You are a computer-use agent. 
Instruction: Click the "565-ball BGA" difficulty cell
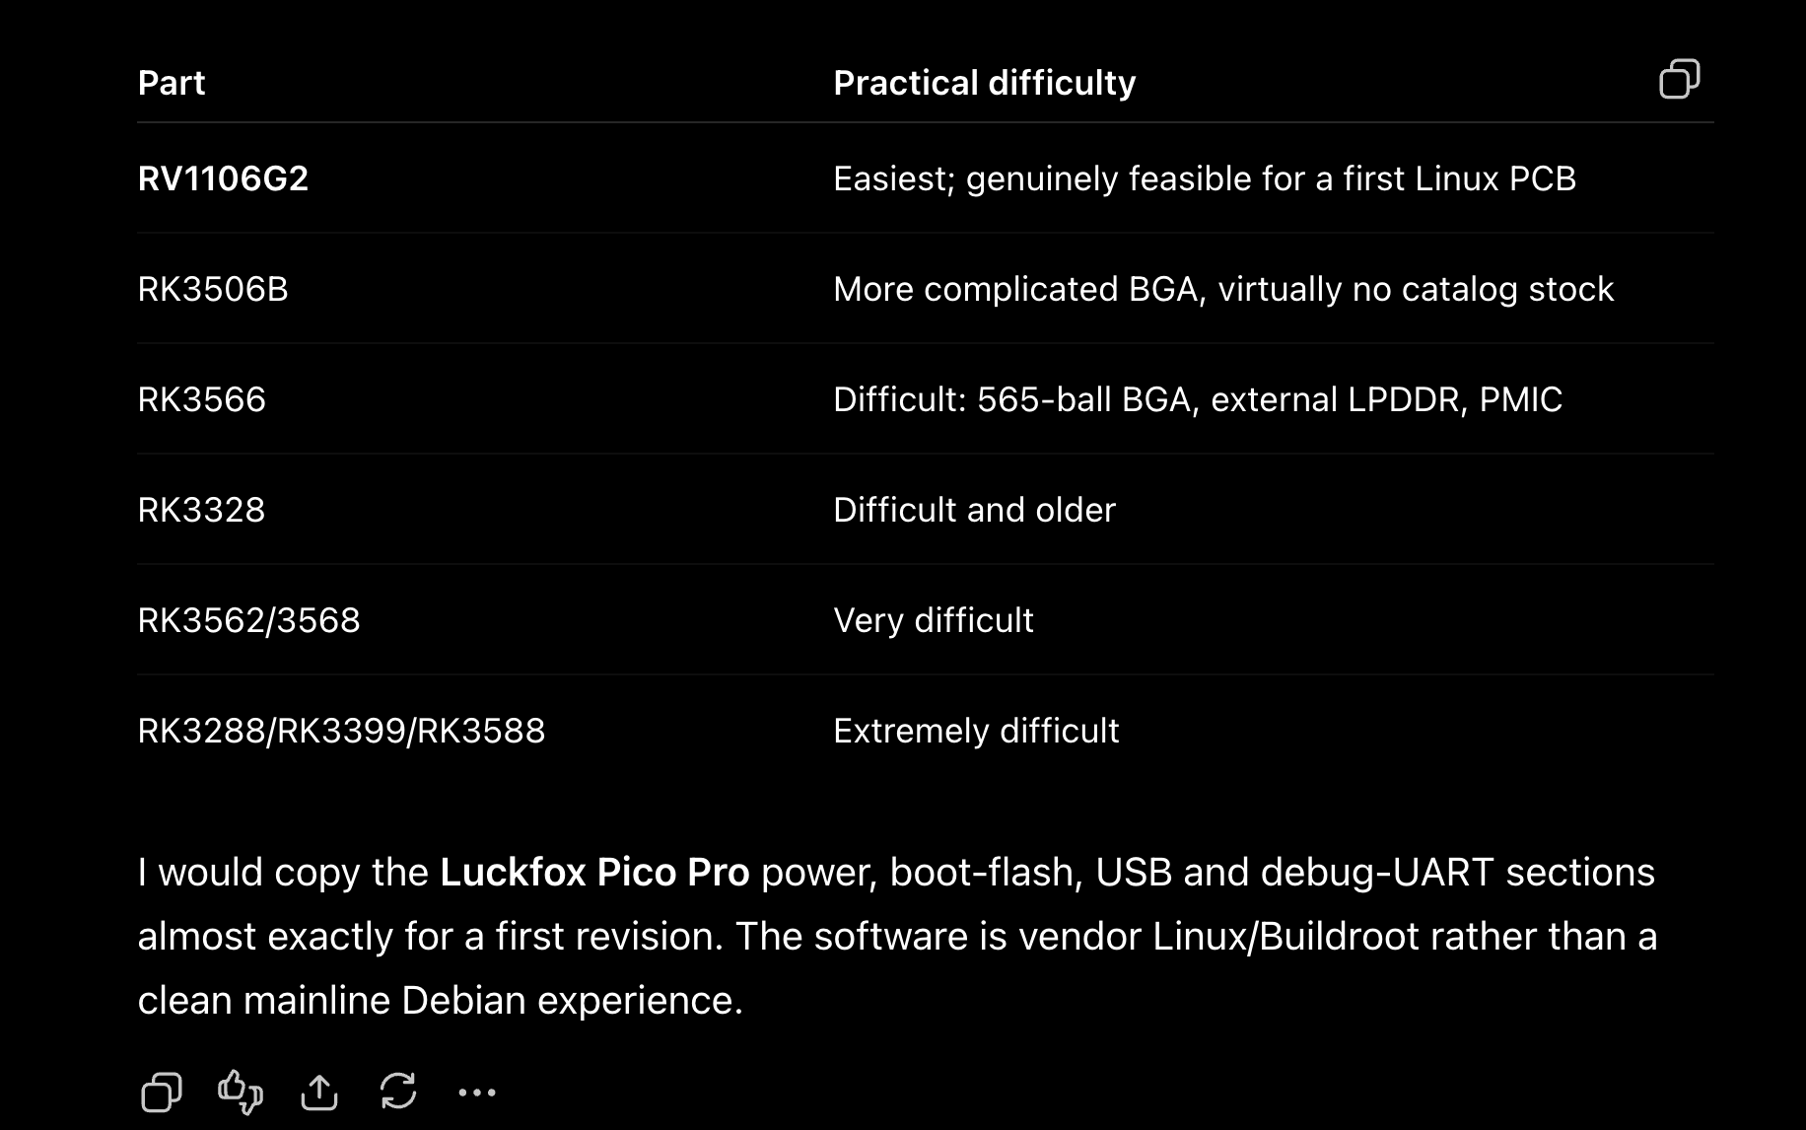tap(1198, 399)
